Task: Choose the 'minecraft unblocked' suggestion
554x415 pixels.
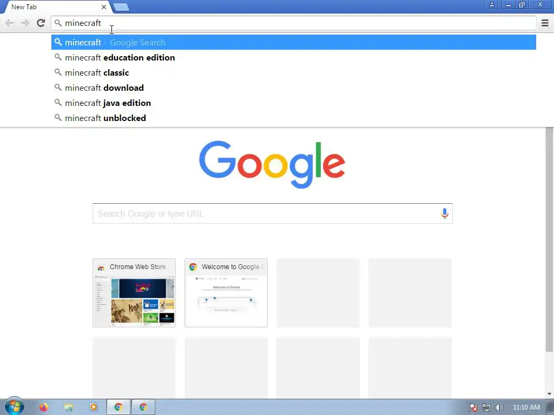Action: (x=294, y=118)
